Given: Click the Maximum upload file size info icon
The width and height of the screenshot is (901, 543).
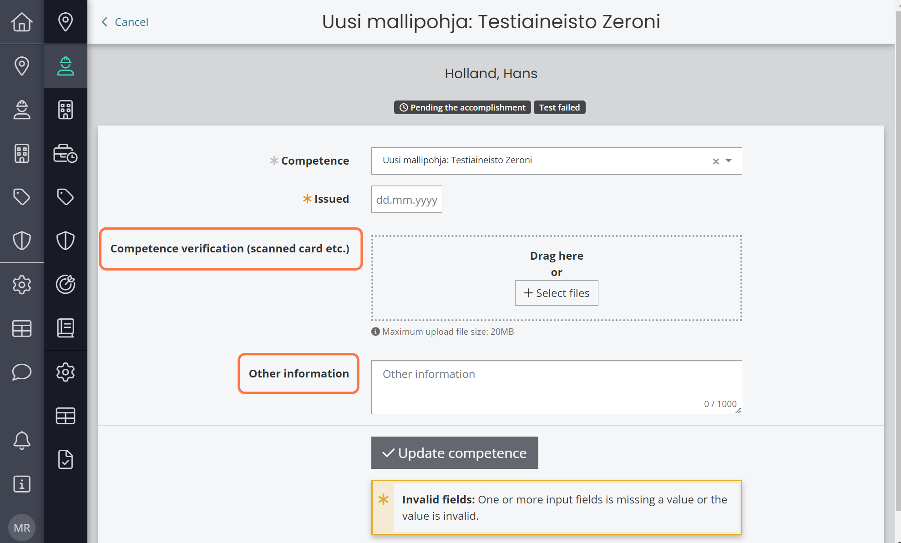Looking at the screenshot, I should 375,332.
